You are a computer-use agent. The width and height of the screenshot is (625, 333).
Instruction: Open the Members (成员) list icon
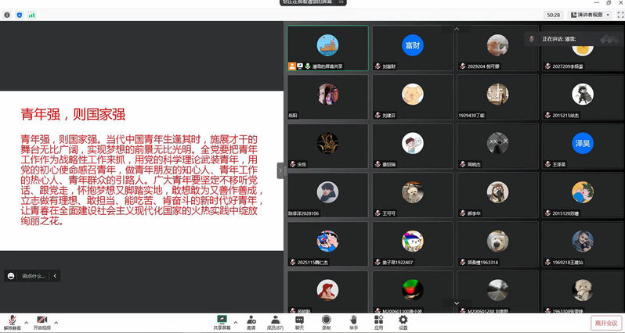275,321
